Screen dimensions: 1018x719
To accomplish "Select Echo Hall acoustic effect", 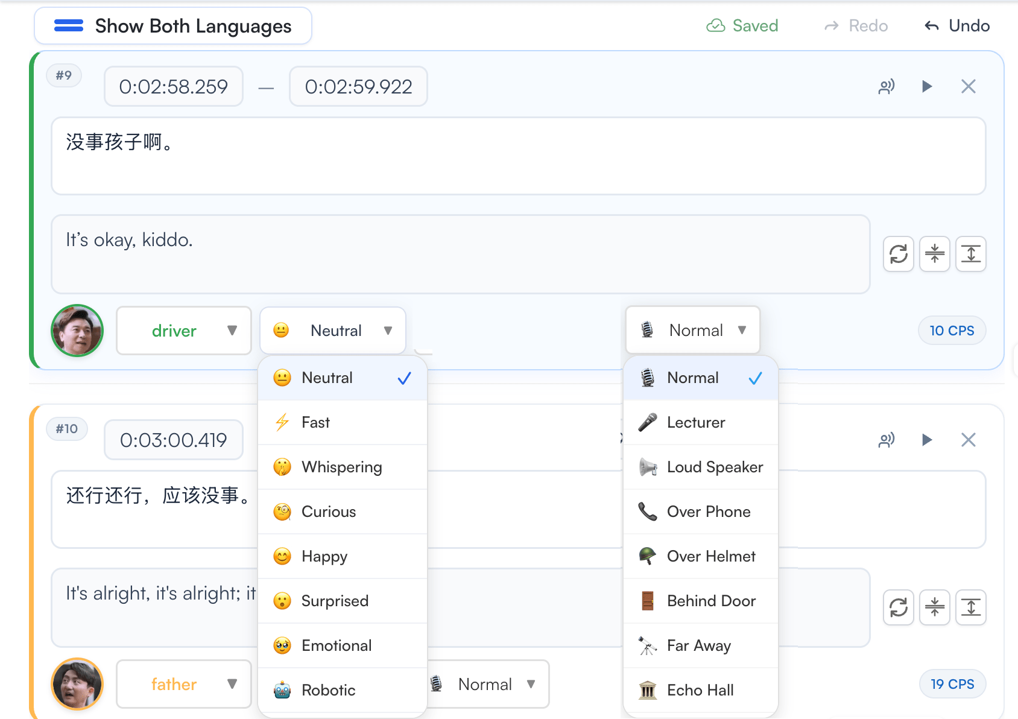I will [701, 690].
